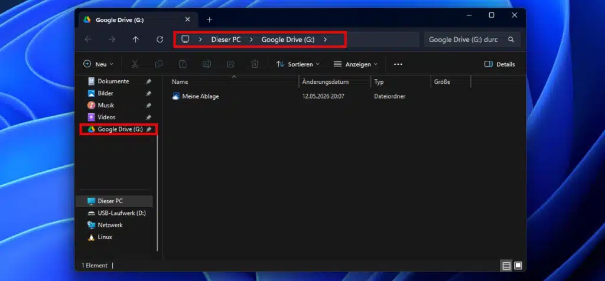Click the search magnifier icon
The image size is (605, 281).
511,40
